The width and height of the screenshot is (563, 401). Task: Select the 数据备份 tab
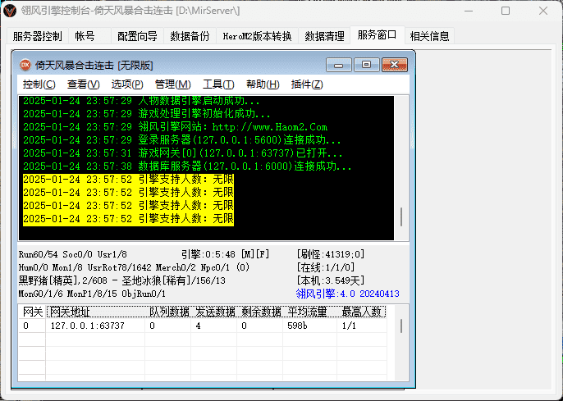pyautogui.click(x=190, y=36)
